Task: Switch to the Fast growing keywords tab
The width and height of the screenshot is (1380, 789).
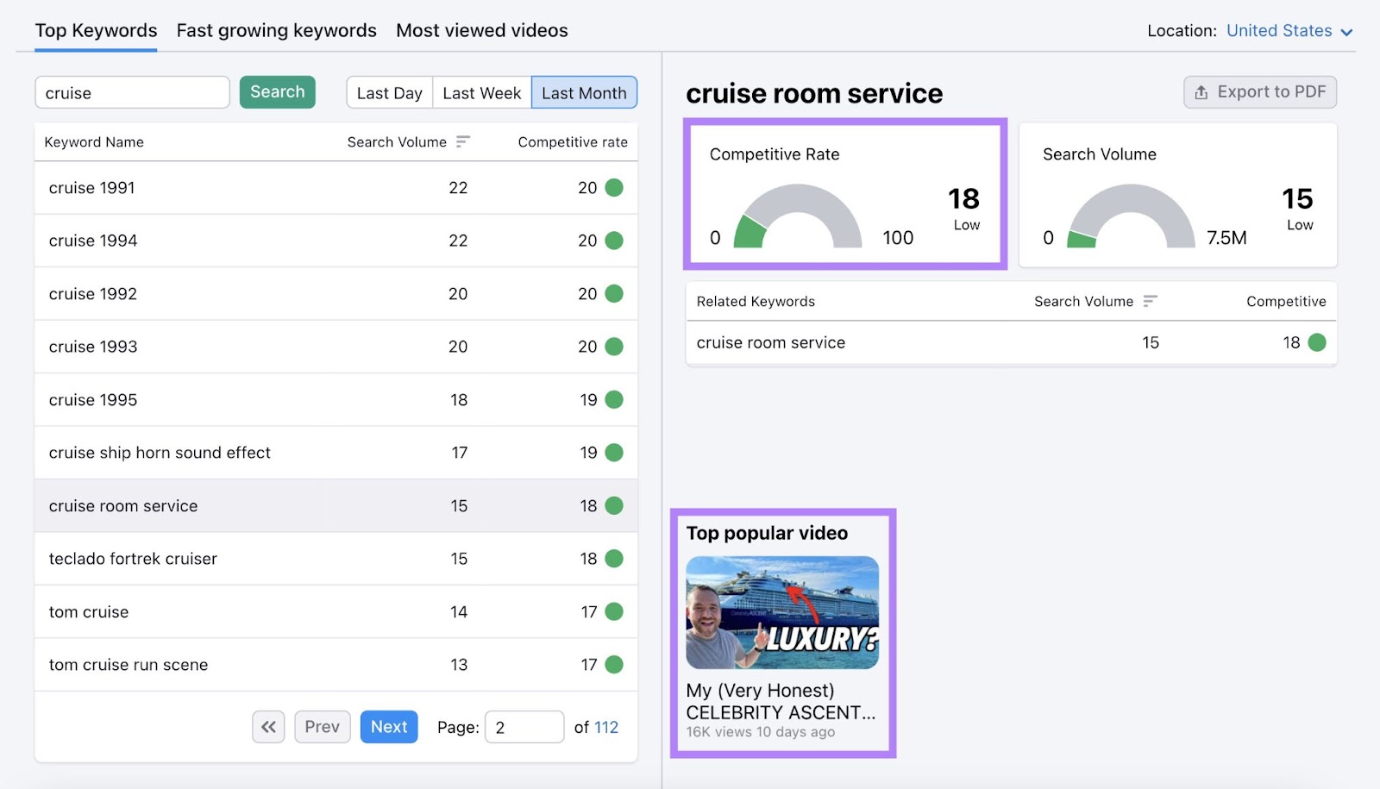Action: (276, 30)
